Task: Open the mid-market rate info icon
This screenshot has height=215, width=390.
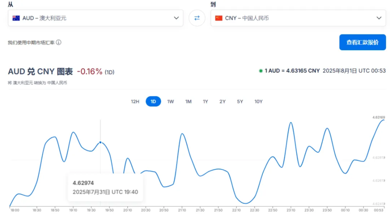Action: click(x=58, y=42)
